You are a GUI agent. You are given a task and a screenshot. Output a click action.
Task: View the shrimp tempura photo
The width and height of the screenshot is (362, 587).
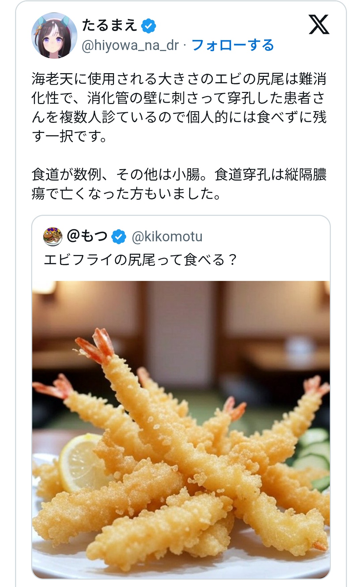[181, 430]
